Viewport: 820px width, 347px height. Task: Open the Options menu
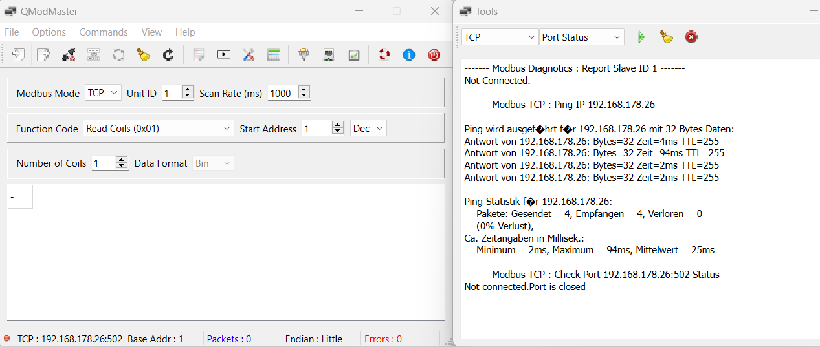pyautogui.click(x=49, y=32)
